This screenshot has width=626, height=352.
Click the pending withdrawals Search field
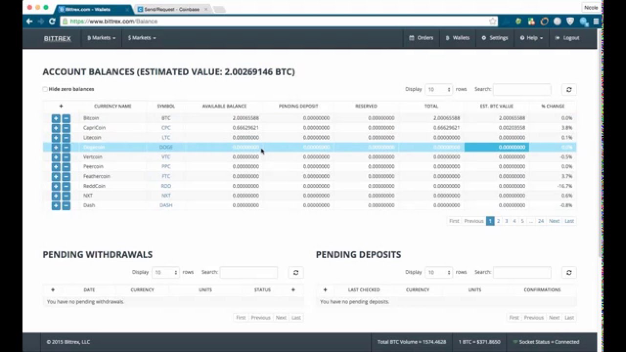(x=248, y=272)
